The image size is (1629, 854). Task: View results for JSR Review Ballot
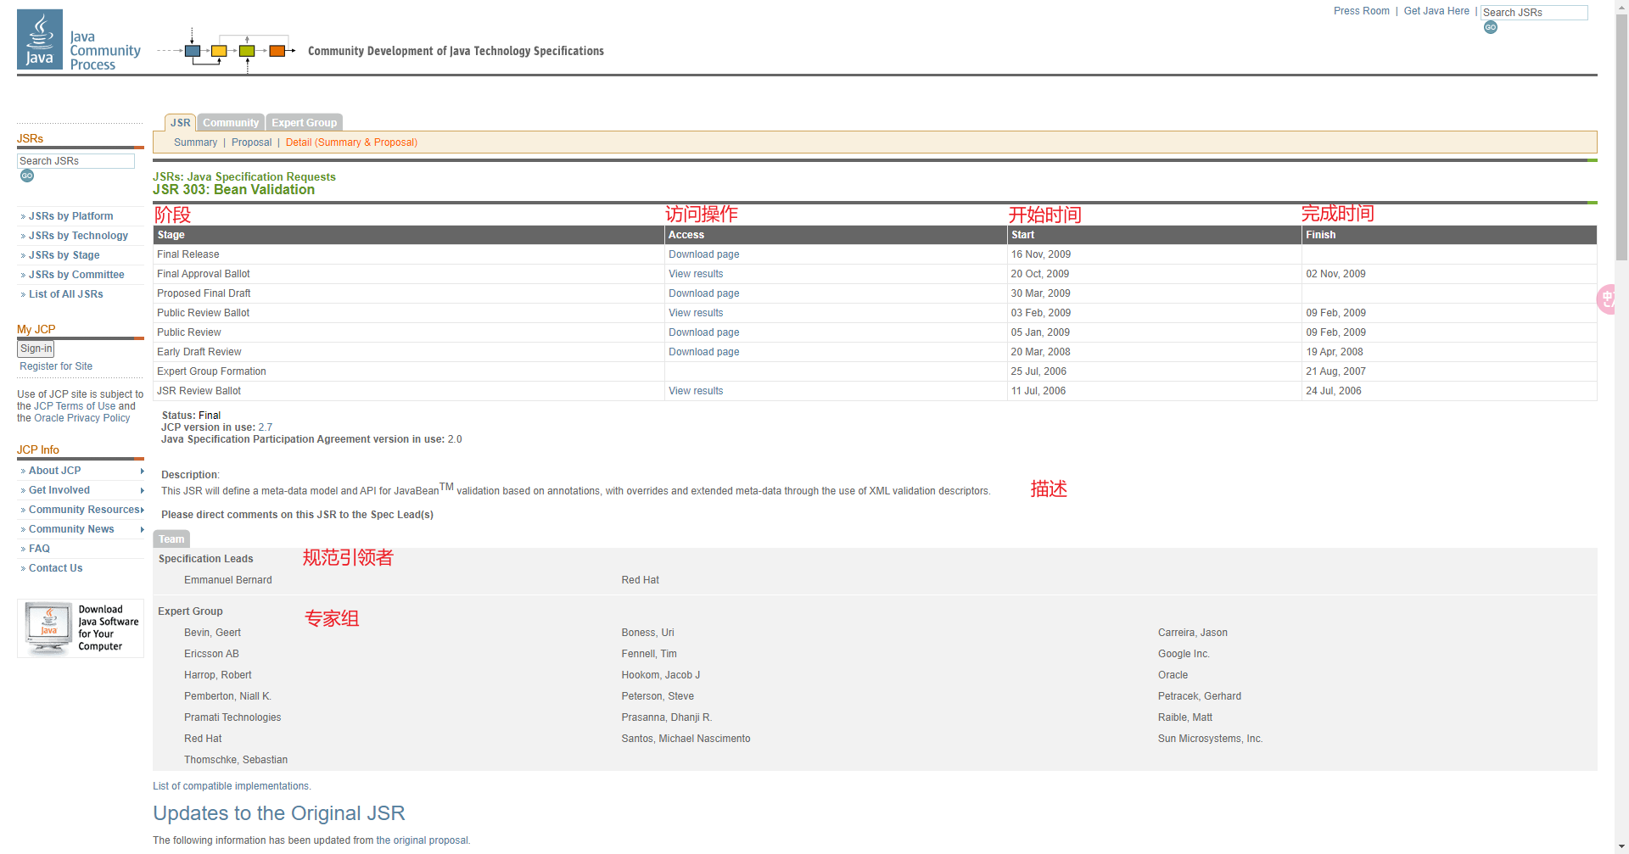(x=696, y=391)
